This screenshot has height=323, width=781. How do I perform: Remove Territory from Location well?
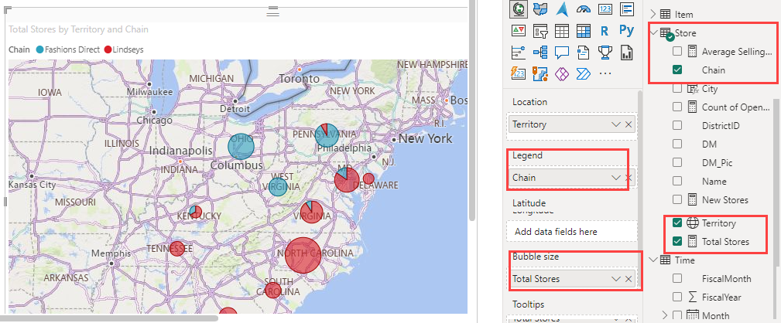point(629,124)
